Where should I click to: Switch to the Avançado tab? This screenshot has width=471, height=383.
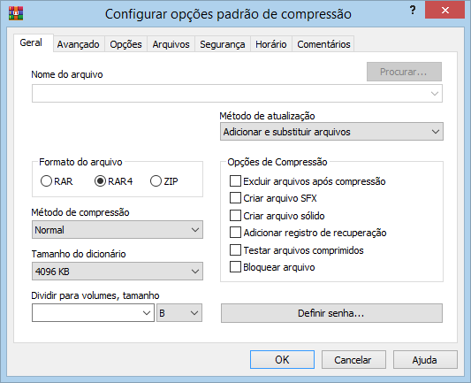pyautogui.click(x=78, y=44)
